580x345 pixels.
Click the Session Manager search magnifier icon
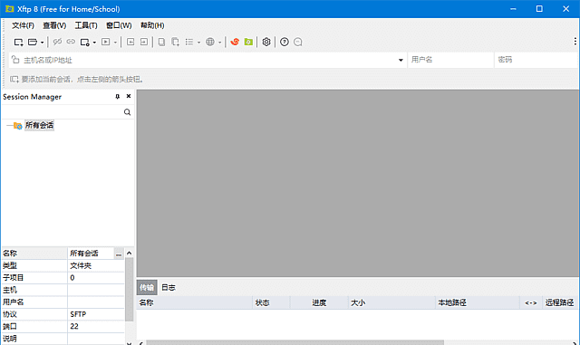coord(127,112)
